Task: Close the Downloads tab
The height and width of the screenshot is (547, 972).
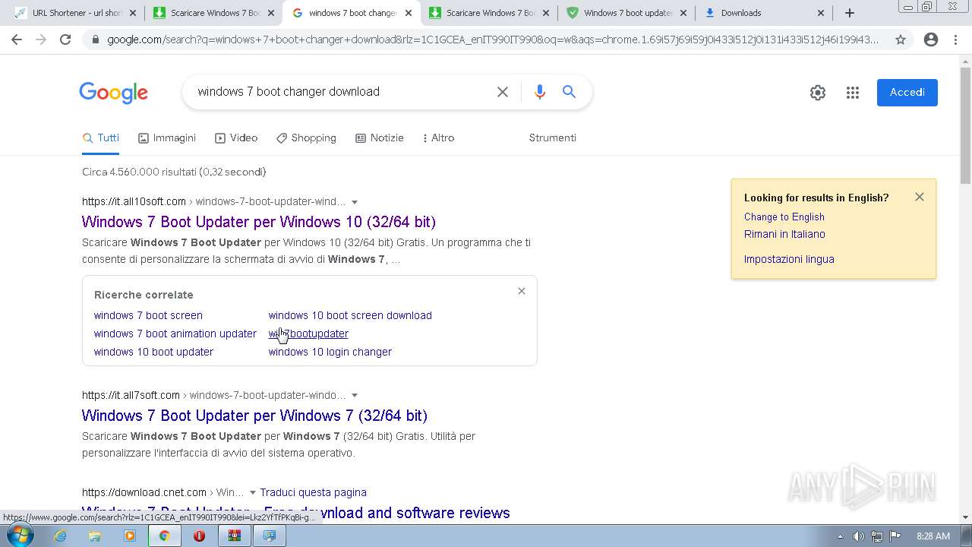Action: [821, 13]
